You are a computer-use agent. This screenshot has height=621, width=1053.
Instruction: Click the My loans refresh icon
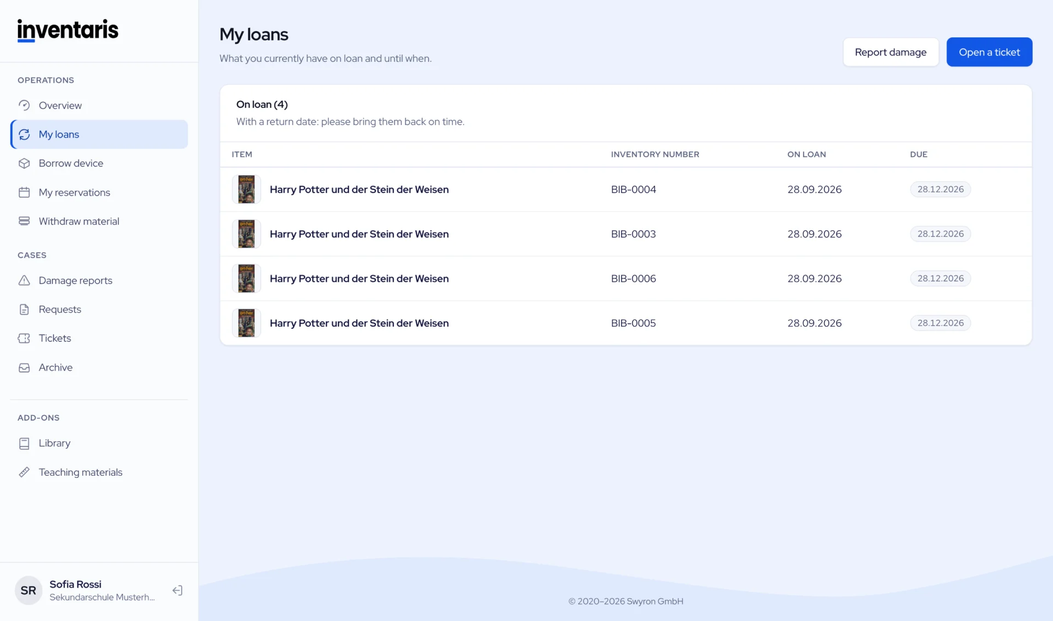click(x=24, y=134)
